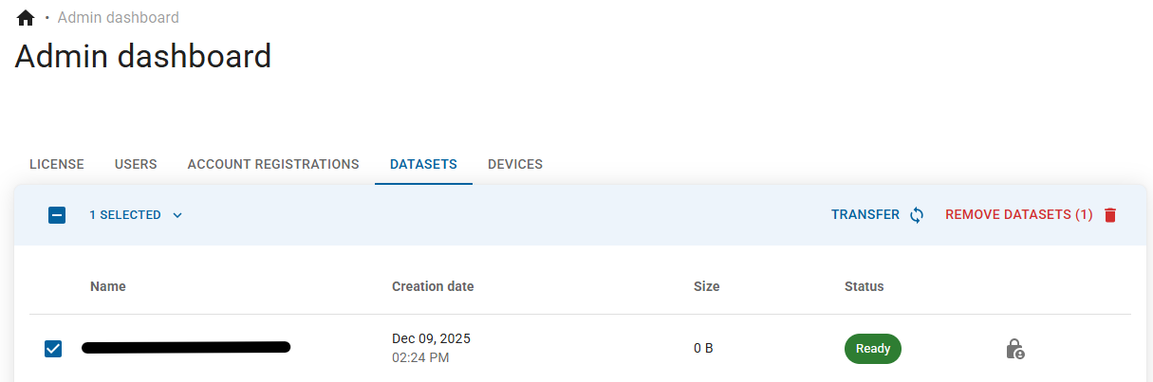Screen dimensions: 1153x382
Task: Click the Creation date column header
Action: (x=433, y=286)
